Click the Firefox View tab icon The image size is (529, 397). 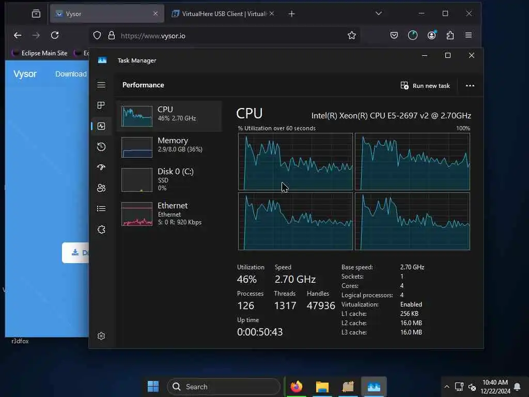pos(36,13)
